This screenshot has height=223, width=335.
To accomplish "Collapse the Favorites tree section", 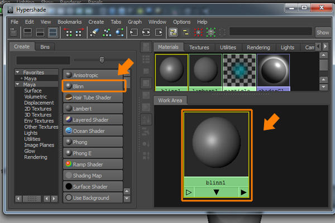I will point(18,72).
